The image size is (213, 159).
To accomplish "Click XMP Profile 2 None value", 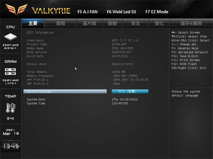I will click(x=116, y=84).
